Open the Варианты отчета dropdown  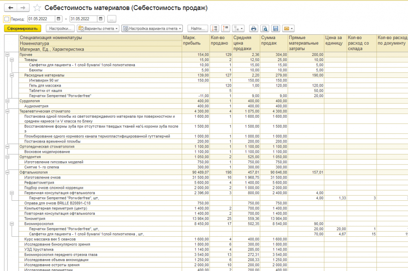point(98,28)
